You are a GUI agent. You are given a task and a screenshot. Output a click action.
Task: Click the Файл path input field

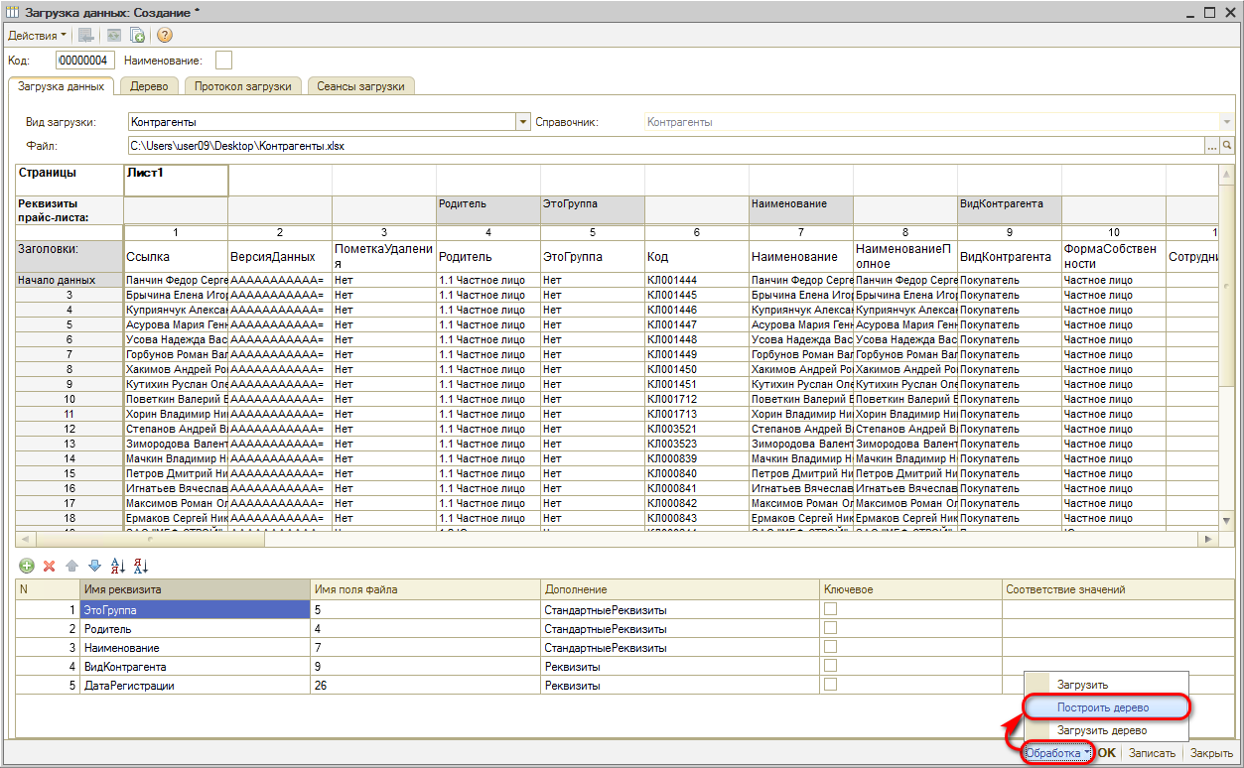[665, 146]
